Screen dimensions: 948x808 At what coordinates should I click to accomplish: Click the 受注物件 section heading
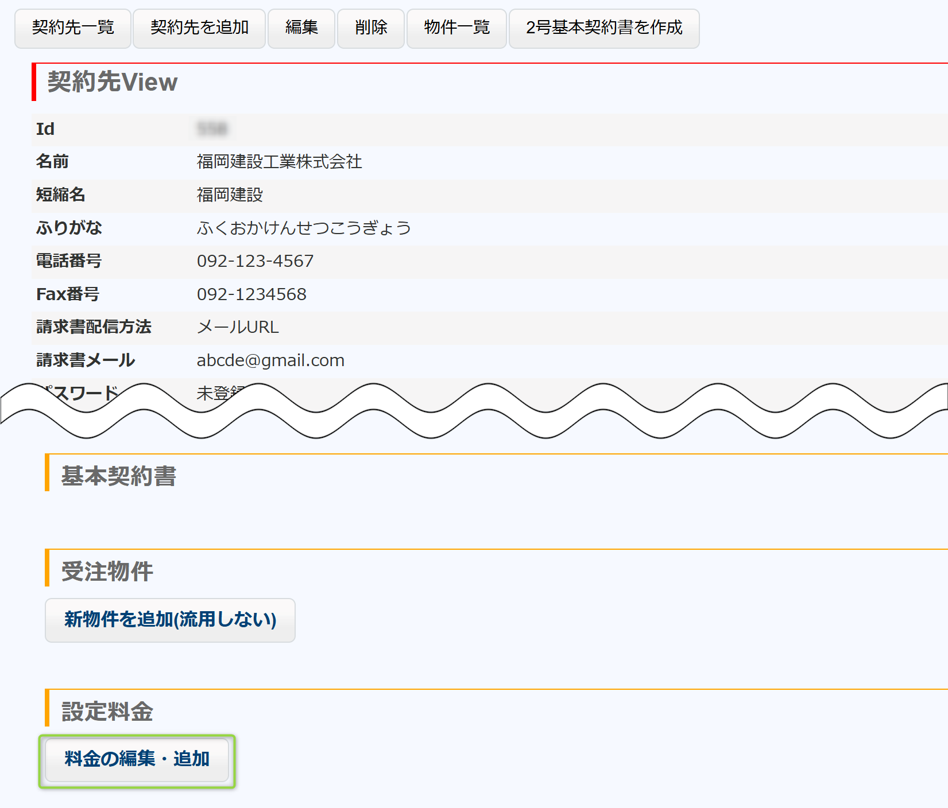click(x=107, y=572)
